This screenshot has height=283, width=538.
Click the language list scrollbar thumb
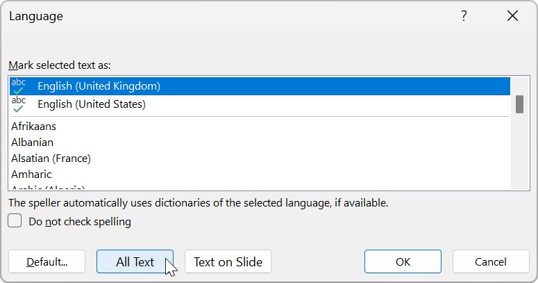519,104
